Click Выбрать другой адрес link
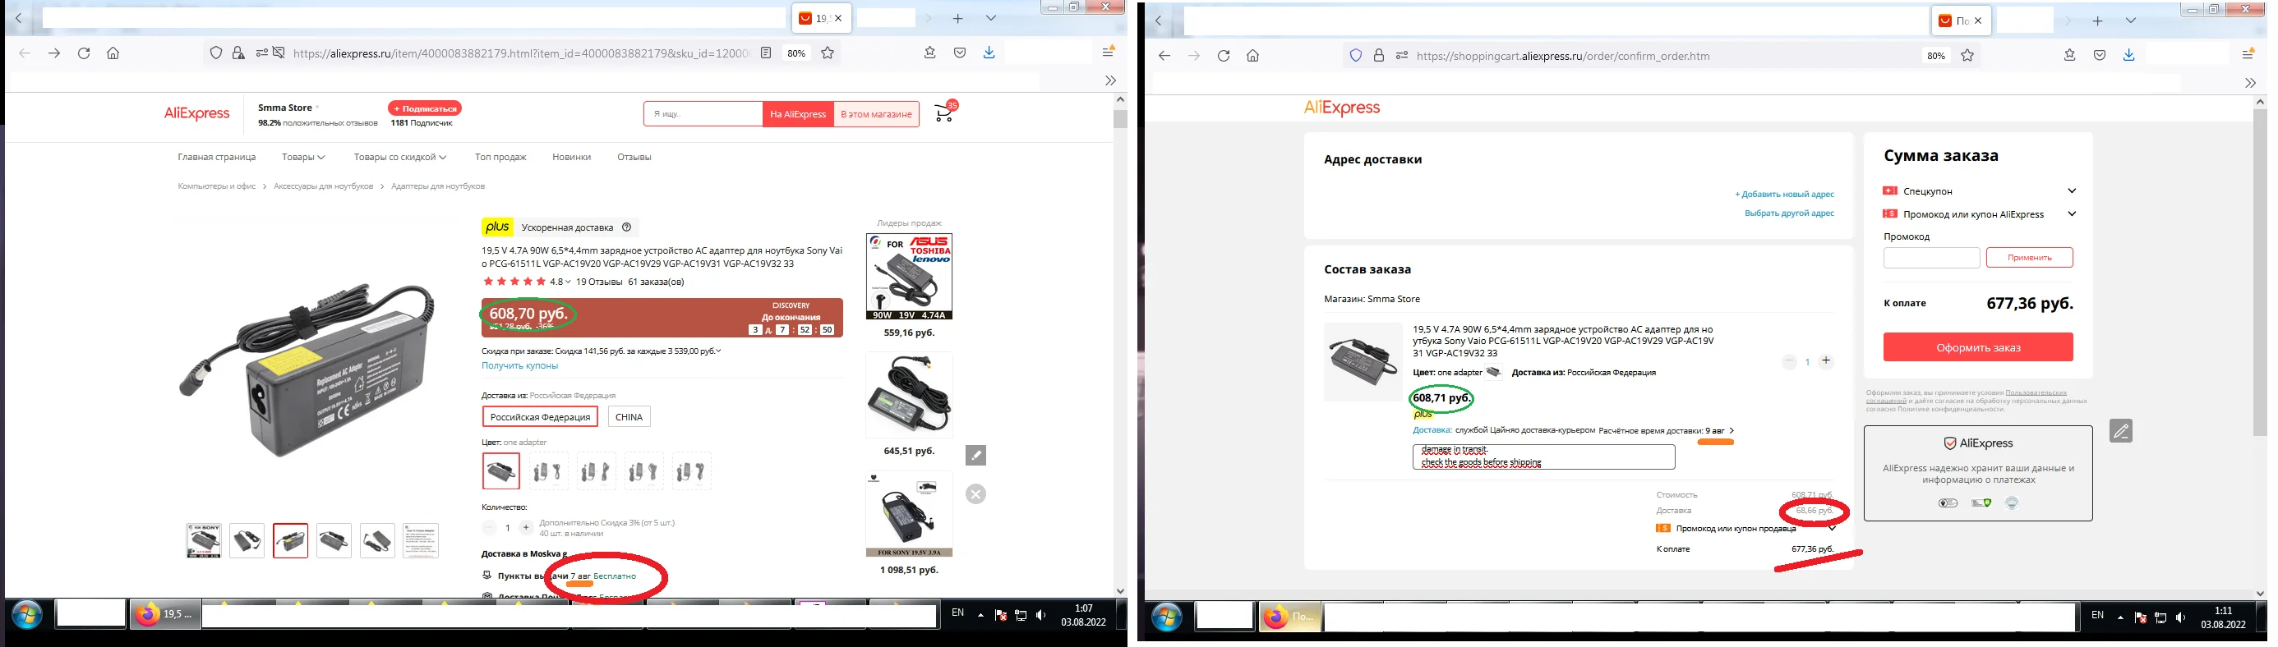The width and height of the screenshot is (2278, 647). click(1789, 213)
